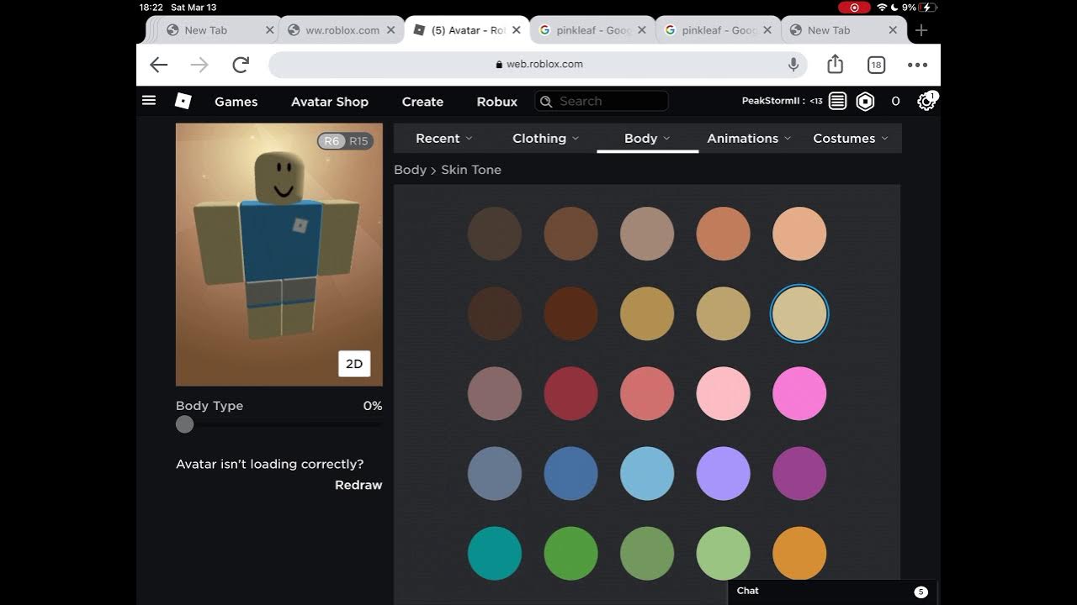Viewport: 1077px width, 605px height.
Task: Tap the battery status icon
Action: point(929,7)
